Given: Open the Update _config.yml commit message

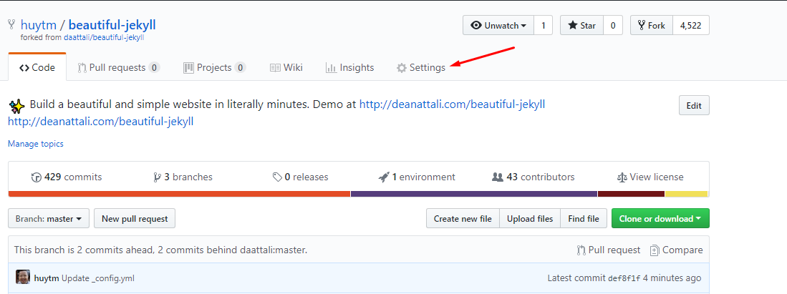Looking at the screenshot, I should point(98,278).
